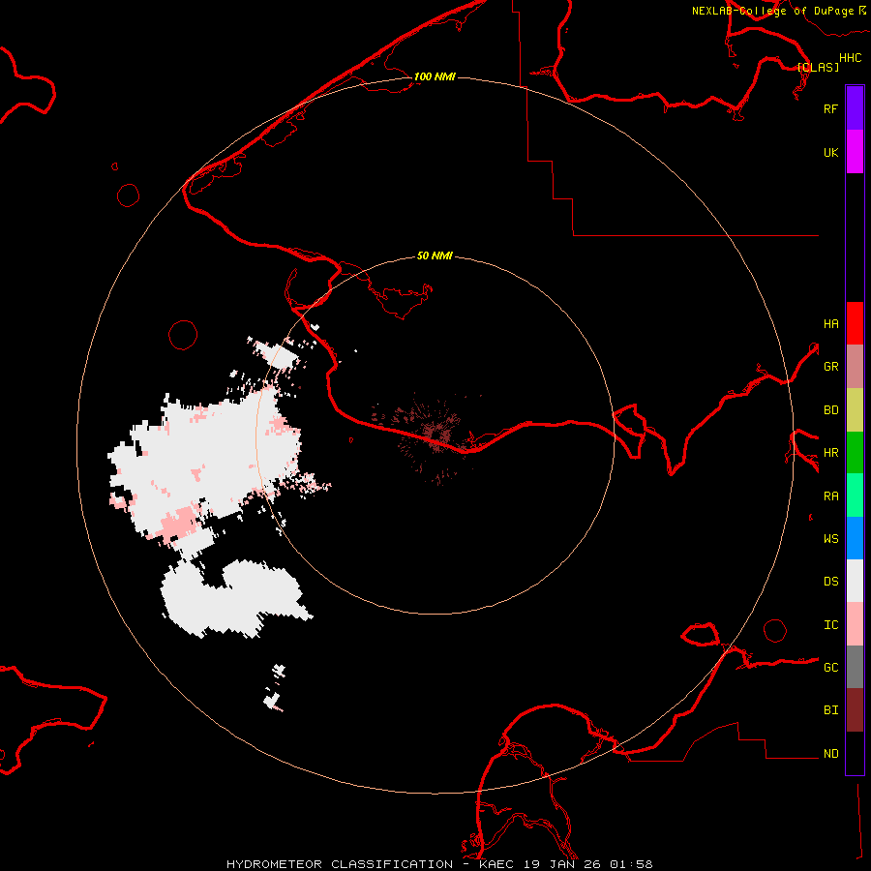Click the NEXLAB-College of DuPage credit text
The image size is (871, 871).
pyautogui.click(x=772, y=11)
